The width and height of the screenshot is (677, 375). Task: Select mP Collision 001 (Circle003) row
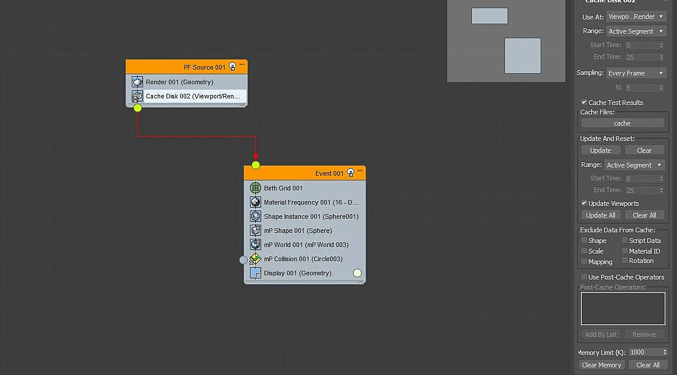click(305, 259)
